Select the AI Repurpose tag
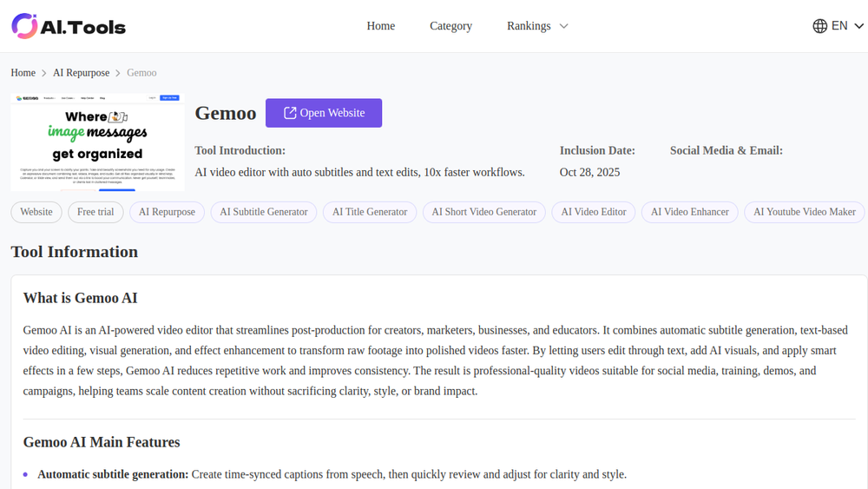This screenshot has height=489, width=868. click(167, 212)
